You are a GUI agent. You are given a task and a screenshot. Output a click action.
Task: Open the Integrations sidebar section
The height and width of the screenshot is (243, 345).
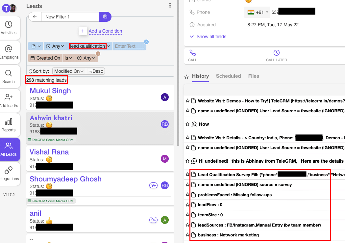click(x=9, y=174)
